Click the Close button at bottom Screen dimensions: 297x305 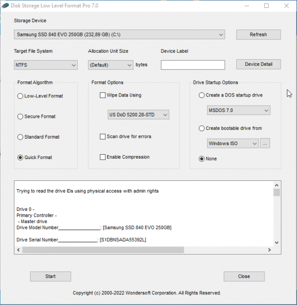tap(244, 276)
